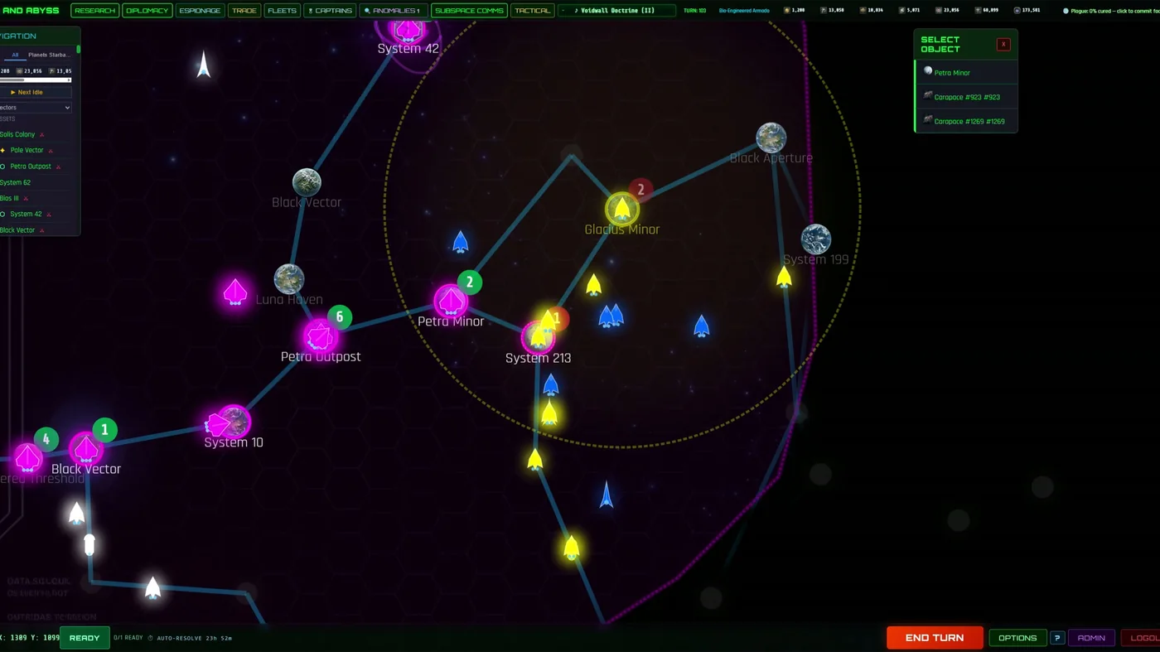The height and width of the screenshot is (652, 1160).
Task: Switch to the Tactical view
Action: tap(532, 11)
